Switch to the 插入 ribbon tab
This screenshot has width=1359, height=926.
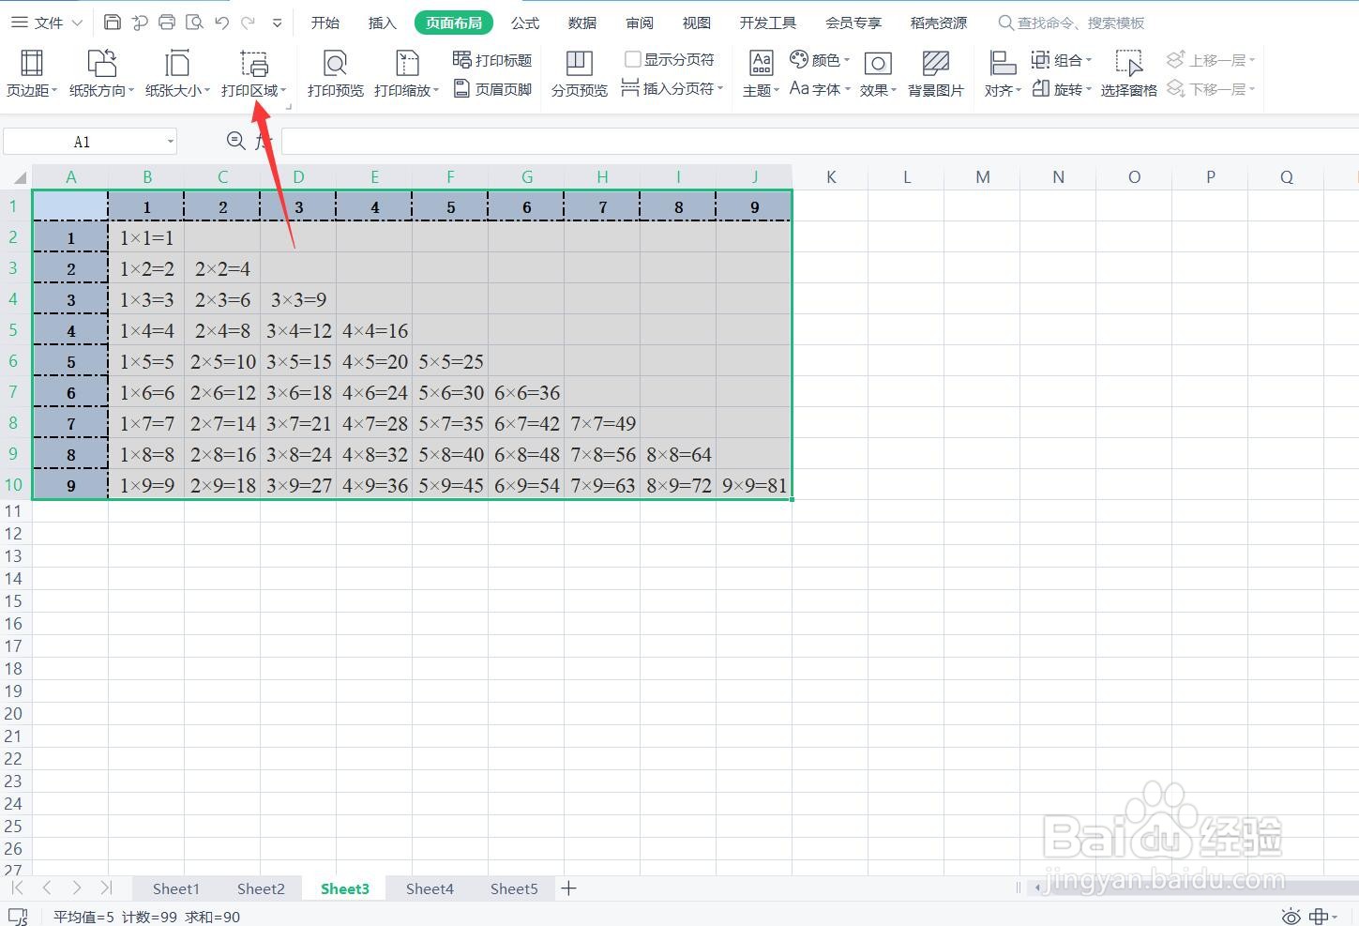tap(383, 23)
